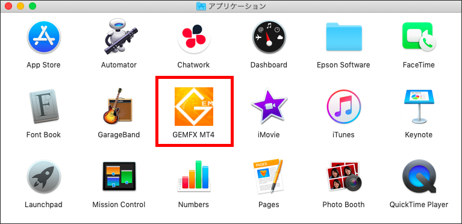Image resolution: width=462 pixels, height=224 pixels.
Task: Click the QuickTime Player icon
Action: (419, 177)
